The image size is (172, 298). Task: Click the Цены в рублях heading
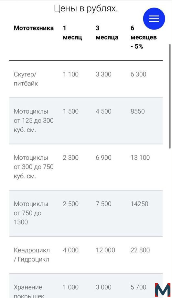pos(86,8)
